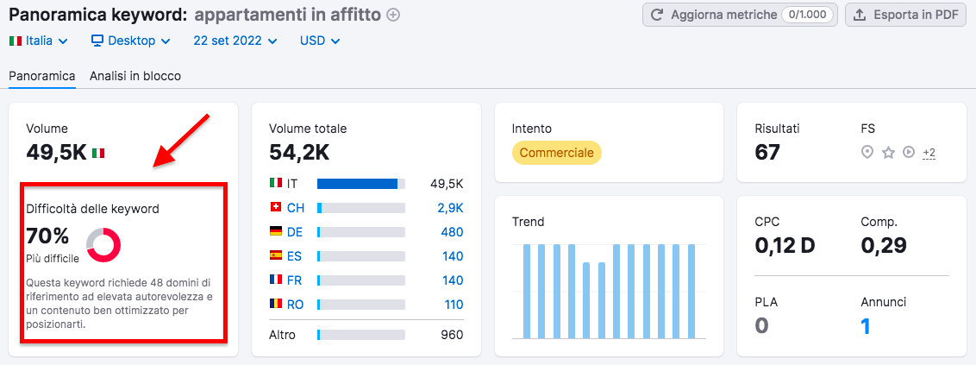Screen dimensions: 976x365
Task: Open the Desktop device dropdown
Action: click(x=131, y=41)
